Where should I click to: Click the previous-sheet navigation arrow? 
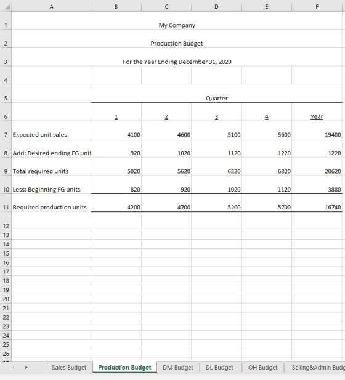[14, 368]
